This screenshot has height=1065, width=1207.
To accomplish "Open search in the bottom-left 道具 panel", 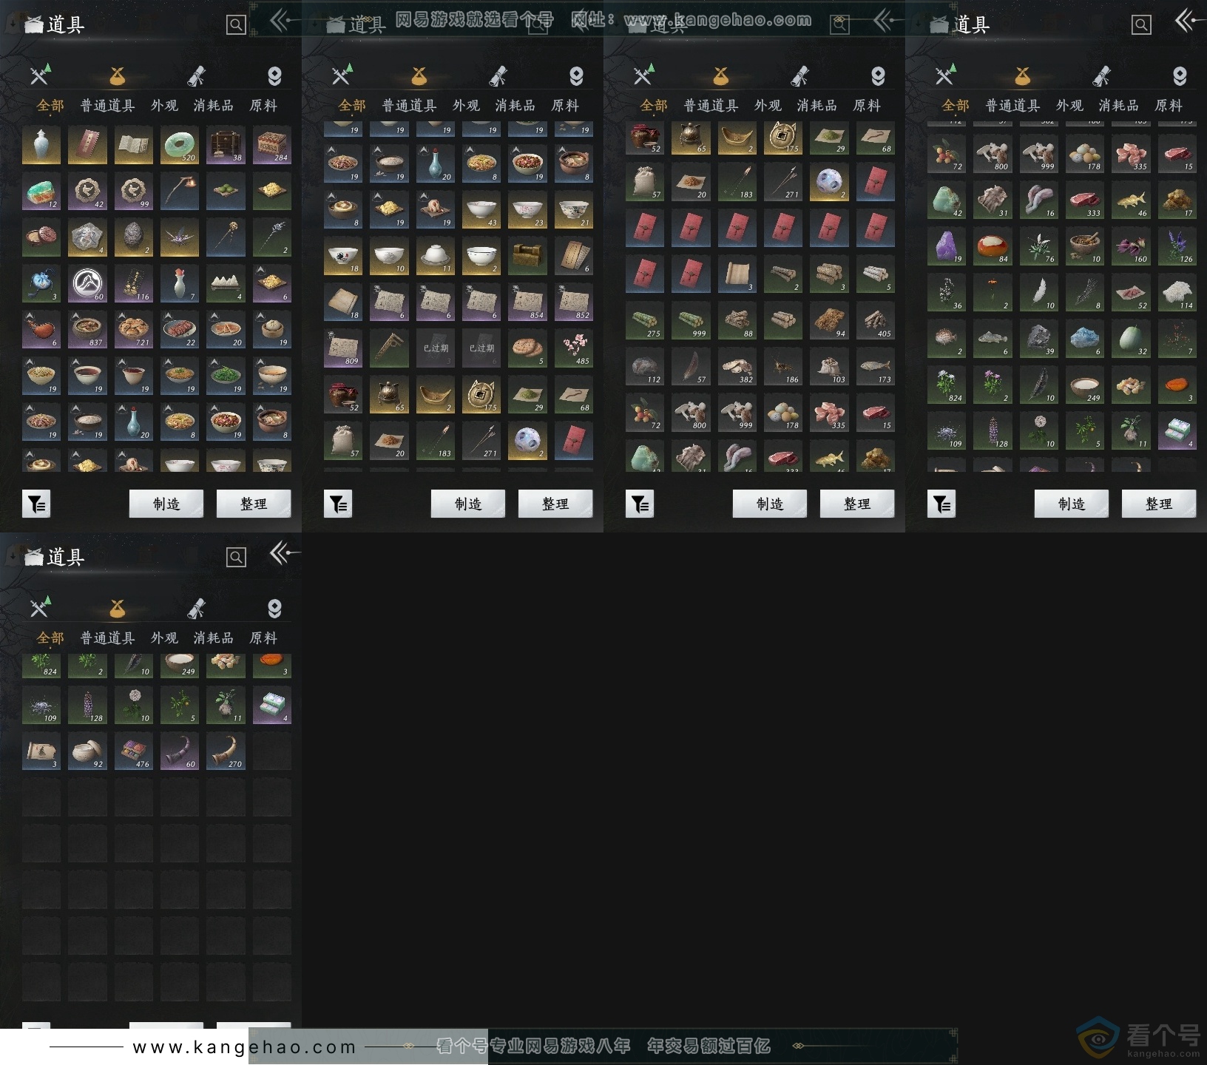I will 236,558.
